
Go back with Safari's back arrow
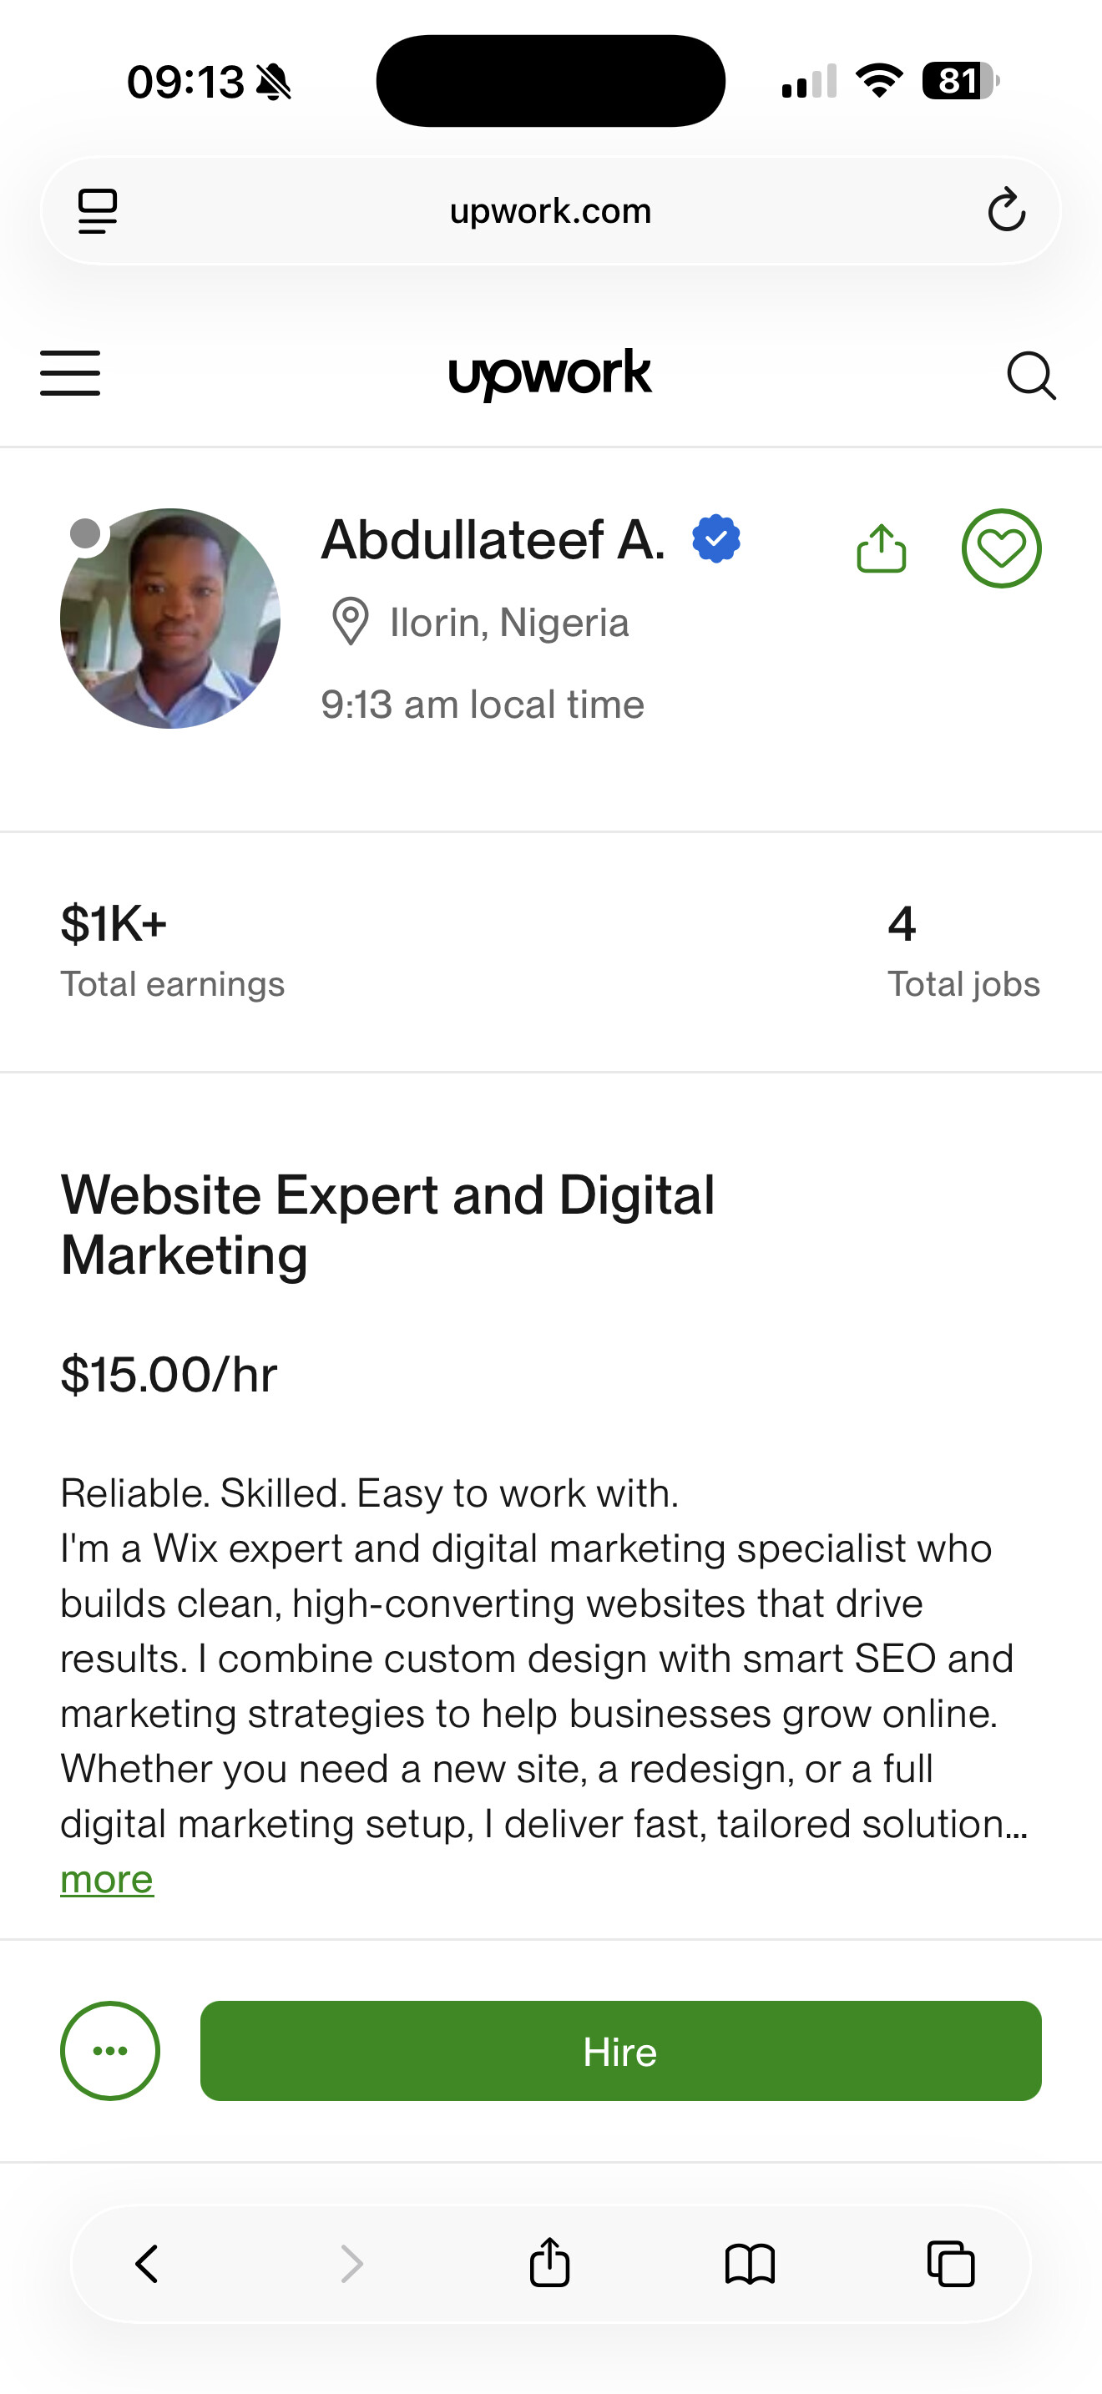click(x=148, y=2263)
